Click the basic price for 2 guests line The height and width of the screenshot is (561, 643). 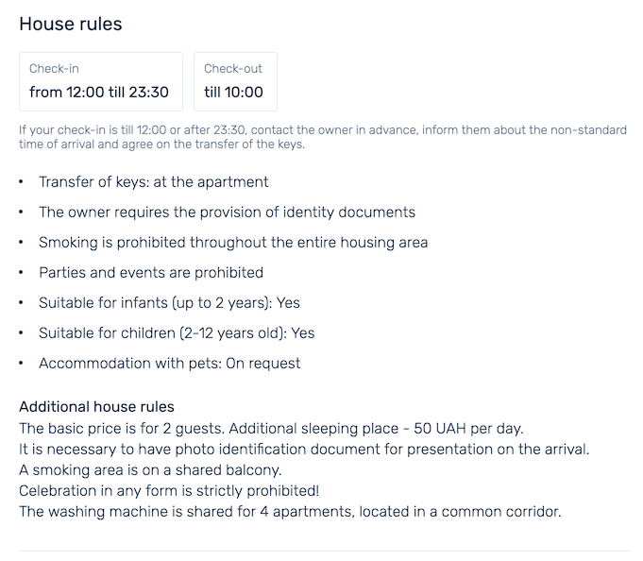click(272, 429)
